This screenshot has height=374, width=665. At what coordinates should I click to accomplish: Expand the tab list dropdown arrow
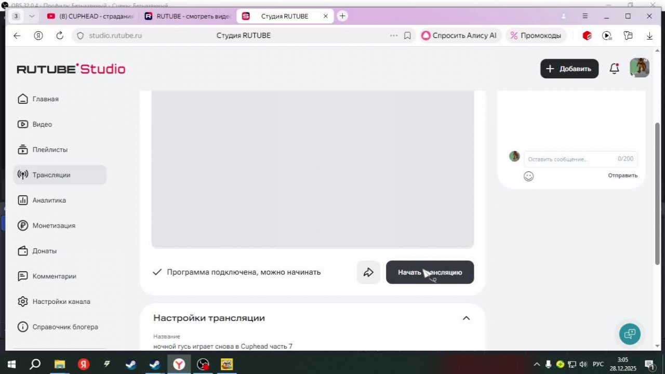pyautogui.click(x=32, y=16)
